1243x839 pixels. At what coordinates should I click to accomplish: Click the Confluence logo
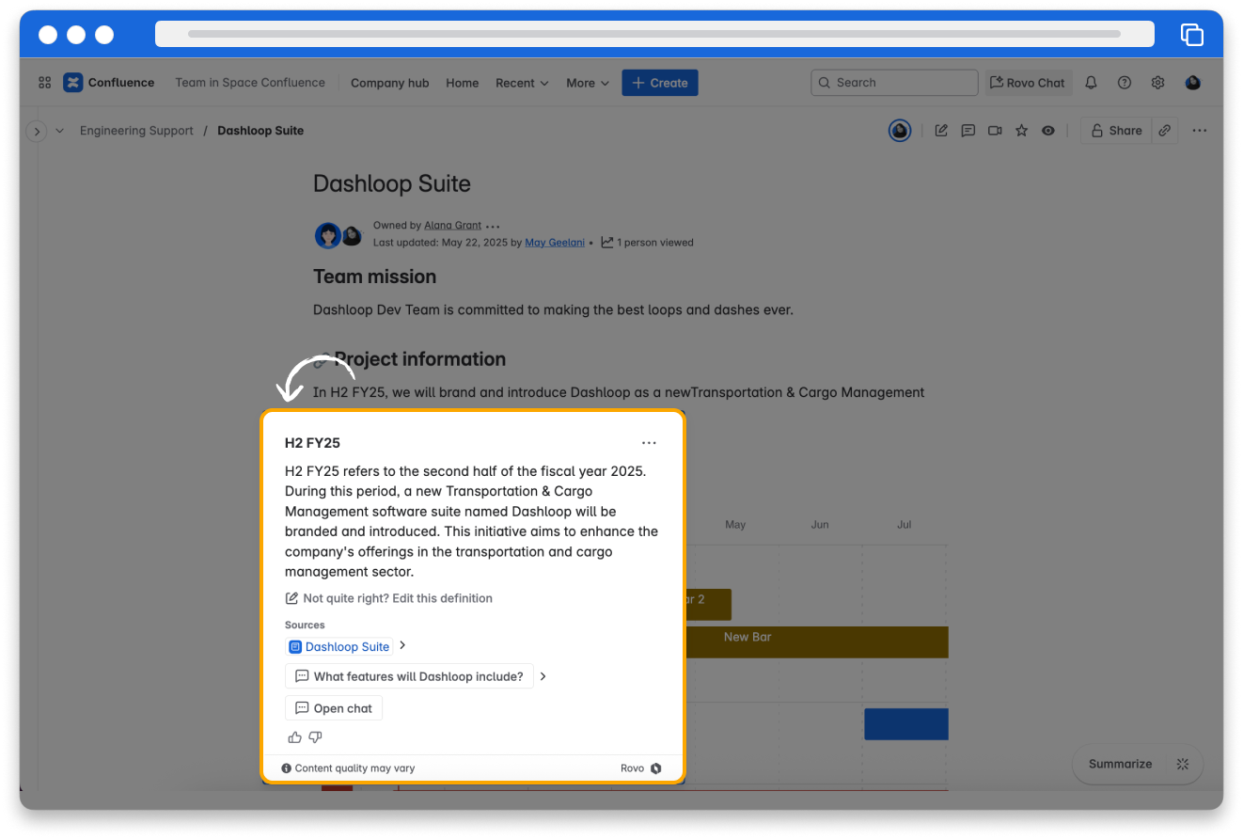(x=108, y=83)
